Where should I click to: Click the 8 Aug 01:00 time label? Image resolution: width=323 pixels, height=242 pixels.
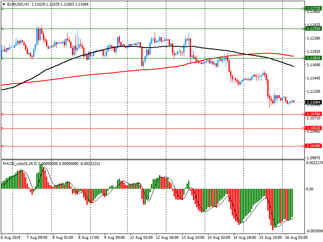click(63, 238)
